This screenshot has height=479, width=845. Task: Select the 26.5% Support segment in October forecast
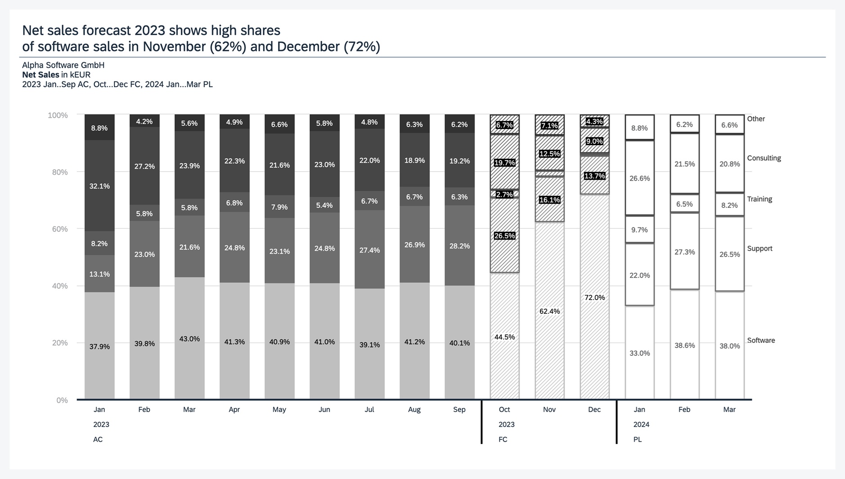click(504, 235)
